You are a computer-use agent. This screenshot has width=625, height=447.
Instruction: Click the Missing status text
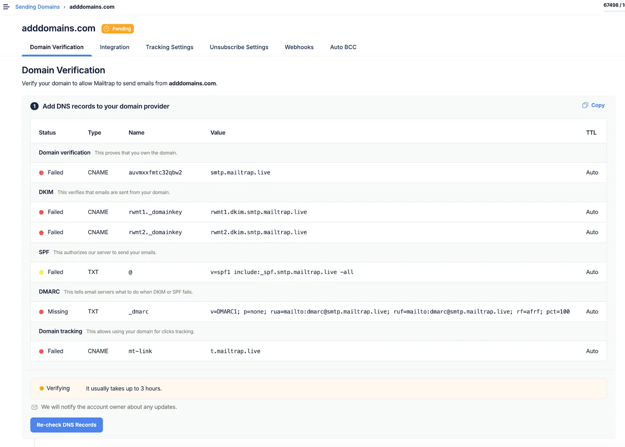pyautogui.click(x=58, y=312)
